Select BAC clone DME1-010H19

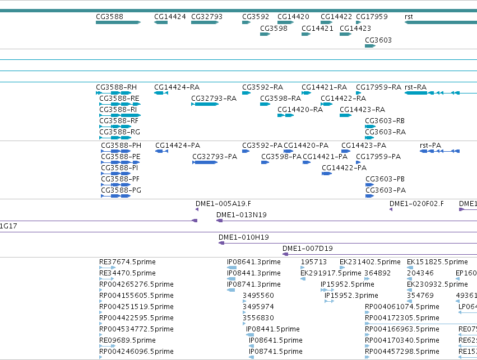point(244,237)
